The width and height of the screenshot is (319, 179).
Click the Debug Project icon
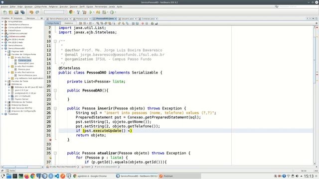[98, 12]
